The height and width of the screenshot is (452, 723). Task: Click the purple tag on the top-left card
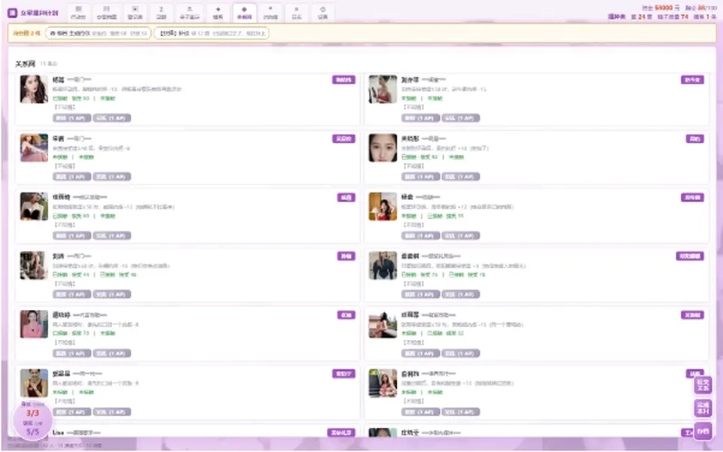[343, 80]
